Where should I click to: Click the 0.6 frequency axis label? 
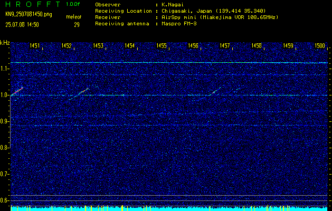(4, 200)
